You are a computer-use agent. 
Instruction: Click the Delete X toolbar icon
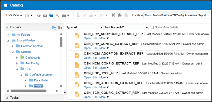113,15
